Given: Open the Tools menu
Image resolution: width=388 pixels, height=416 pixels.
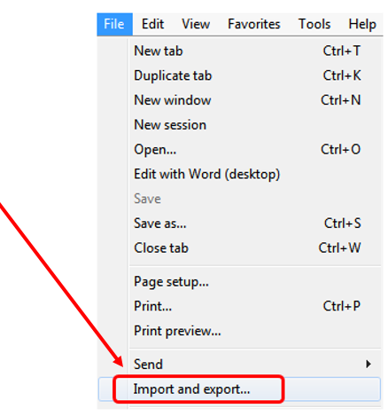Looking at the screenshot, I should (x=314, y=24).
